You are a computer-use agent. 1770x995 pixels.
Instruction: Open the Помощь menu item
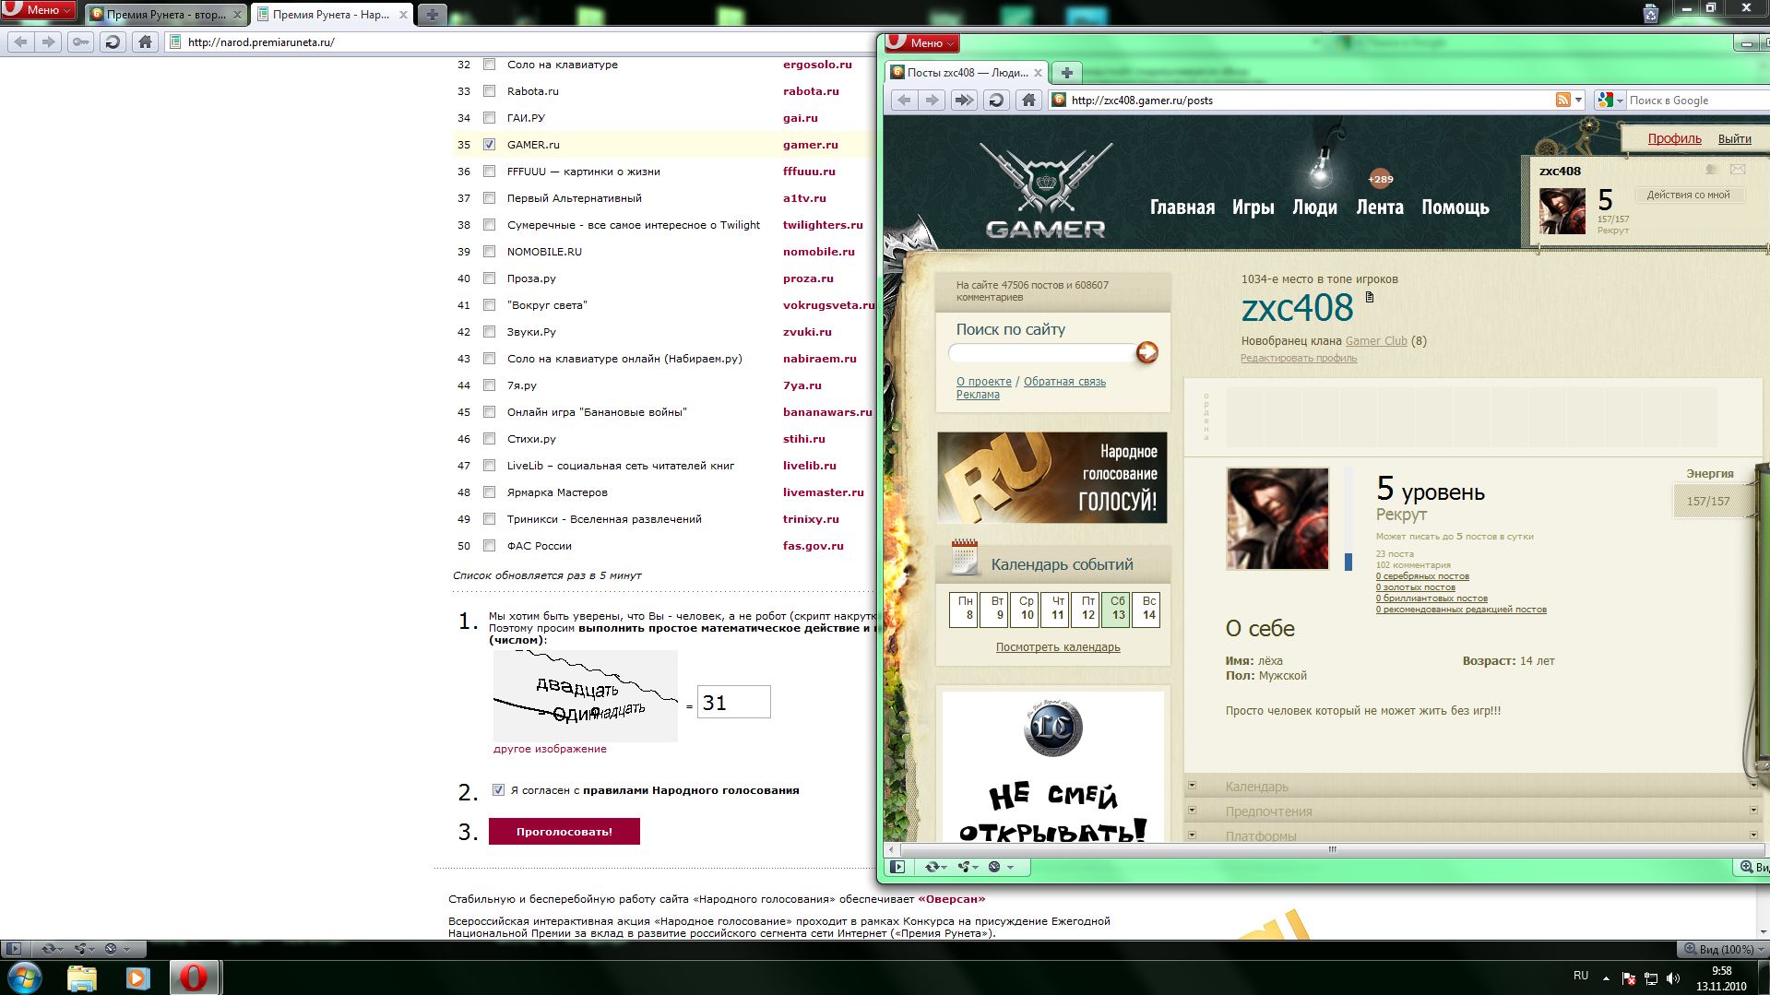click(1455, 207)
